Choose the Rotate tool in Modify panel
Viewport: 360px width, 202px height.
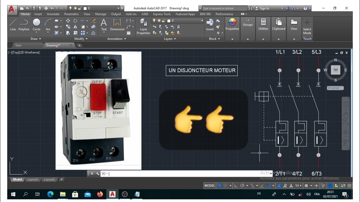click(75, 21)
